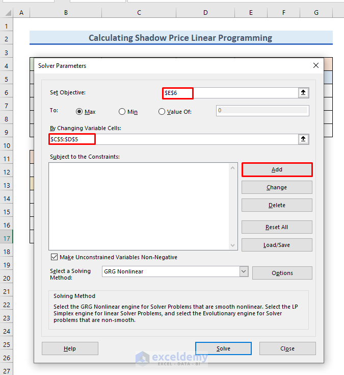Click the constraints list scroll down arrow
The image size is (344, 375).
click(x=233, y=245)
